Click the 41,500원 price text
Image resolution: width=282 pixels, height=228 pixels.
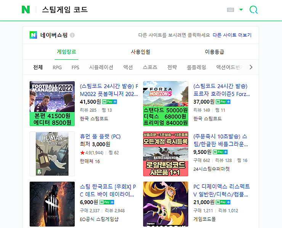pos(90,102)
